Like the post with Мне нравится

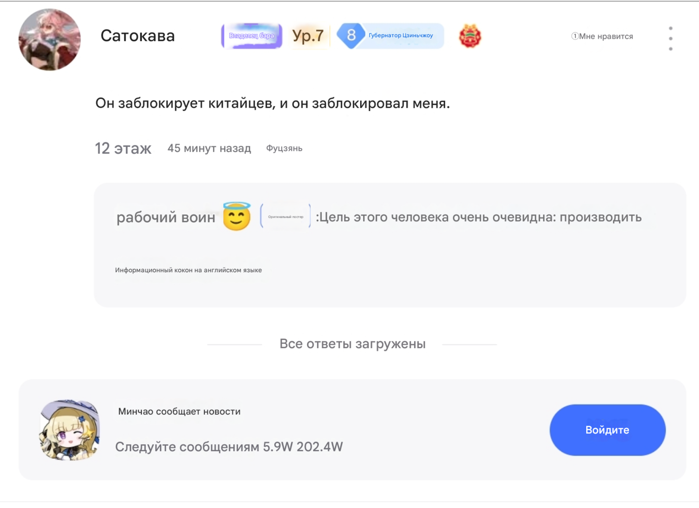pyautogui.click(x=602, y=37)
